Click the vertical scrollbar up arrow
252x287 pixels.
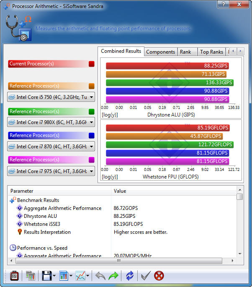point(240,190)
